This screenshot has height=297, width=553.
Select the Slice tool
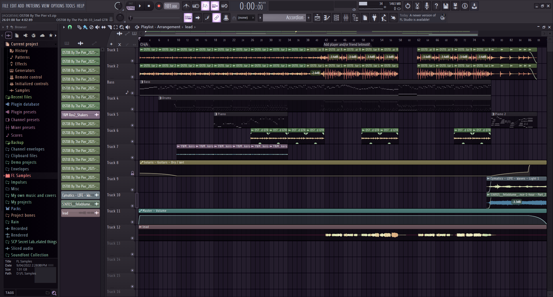coord(109,27)
